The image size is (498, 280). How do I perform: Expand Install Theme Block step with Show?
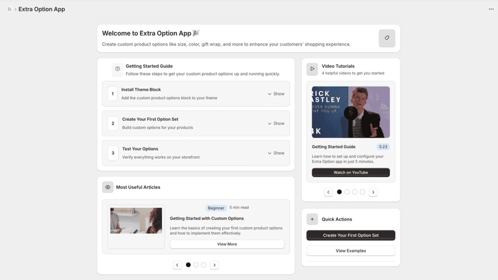276,94
